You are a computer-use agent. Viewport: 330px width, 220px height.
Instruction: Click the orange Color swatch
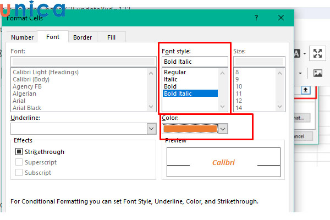(x=190, y=129)
